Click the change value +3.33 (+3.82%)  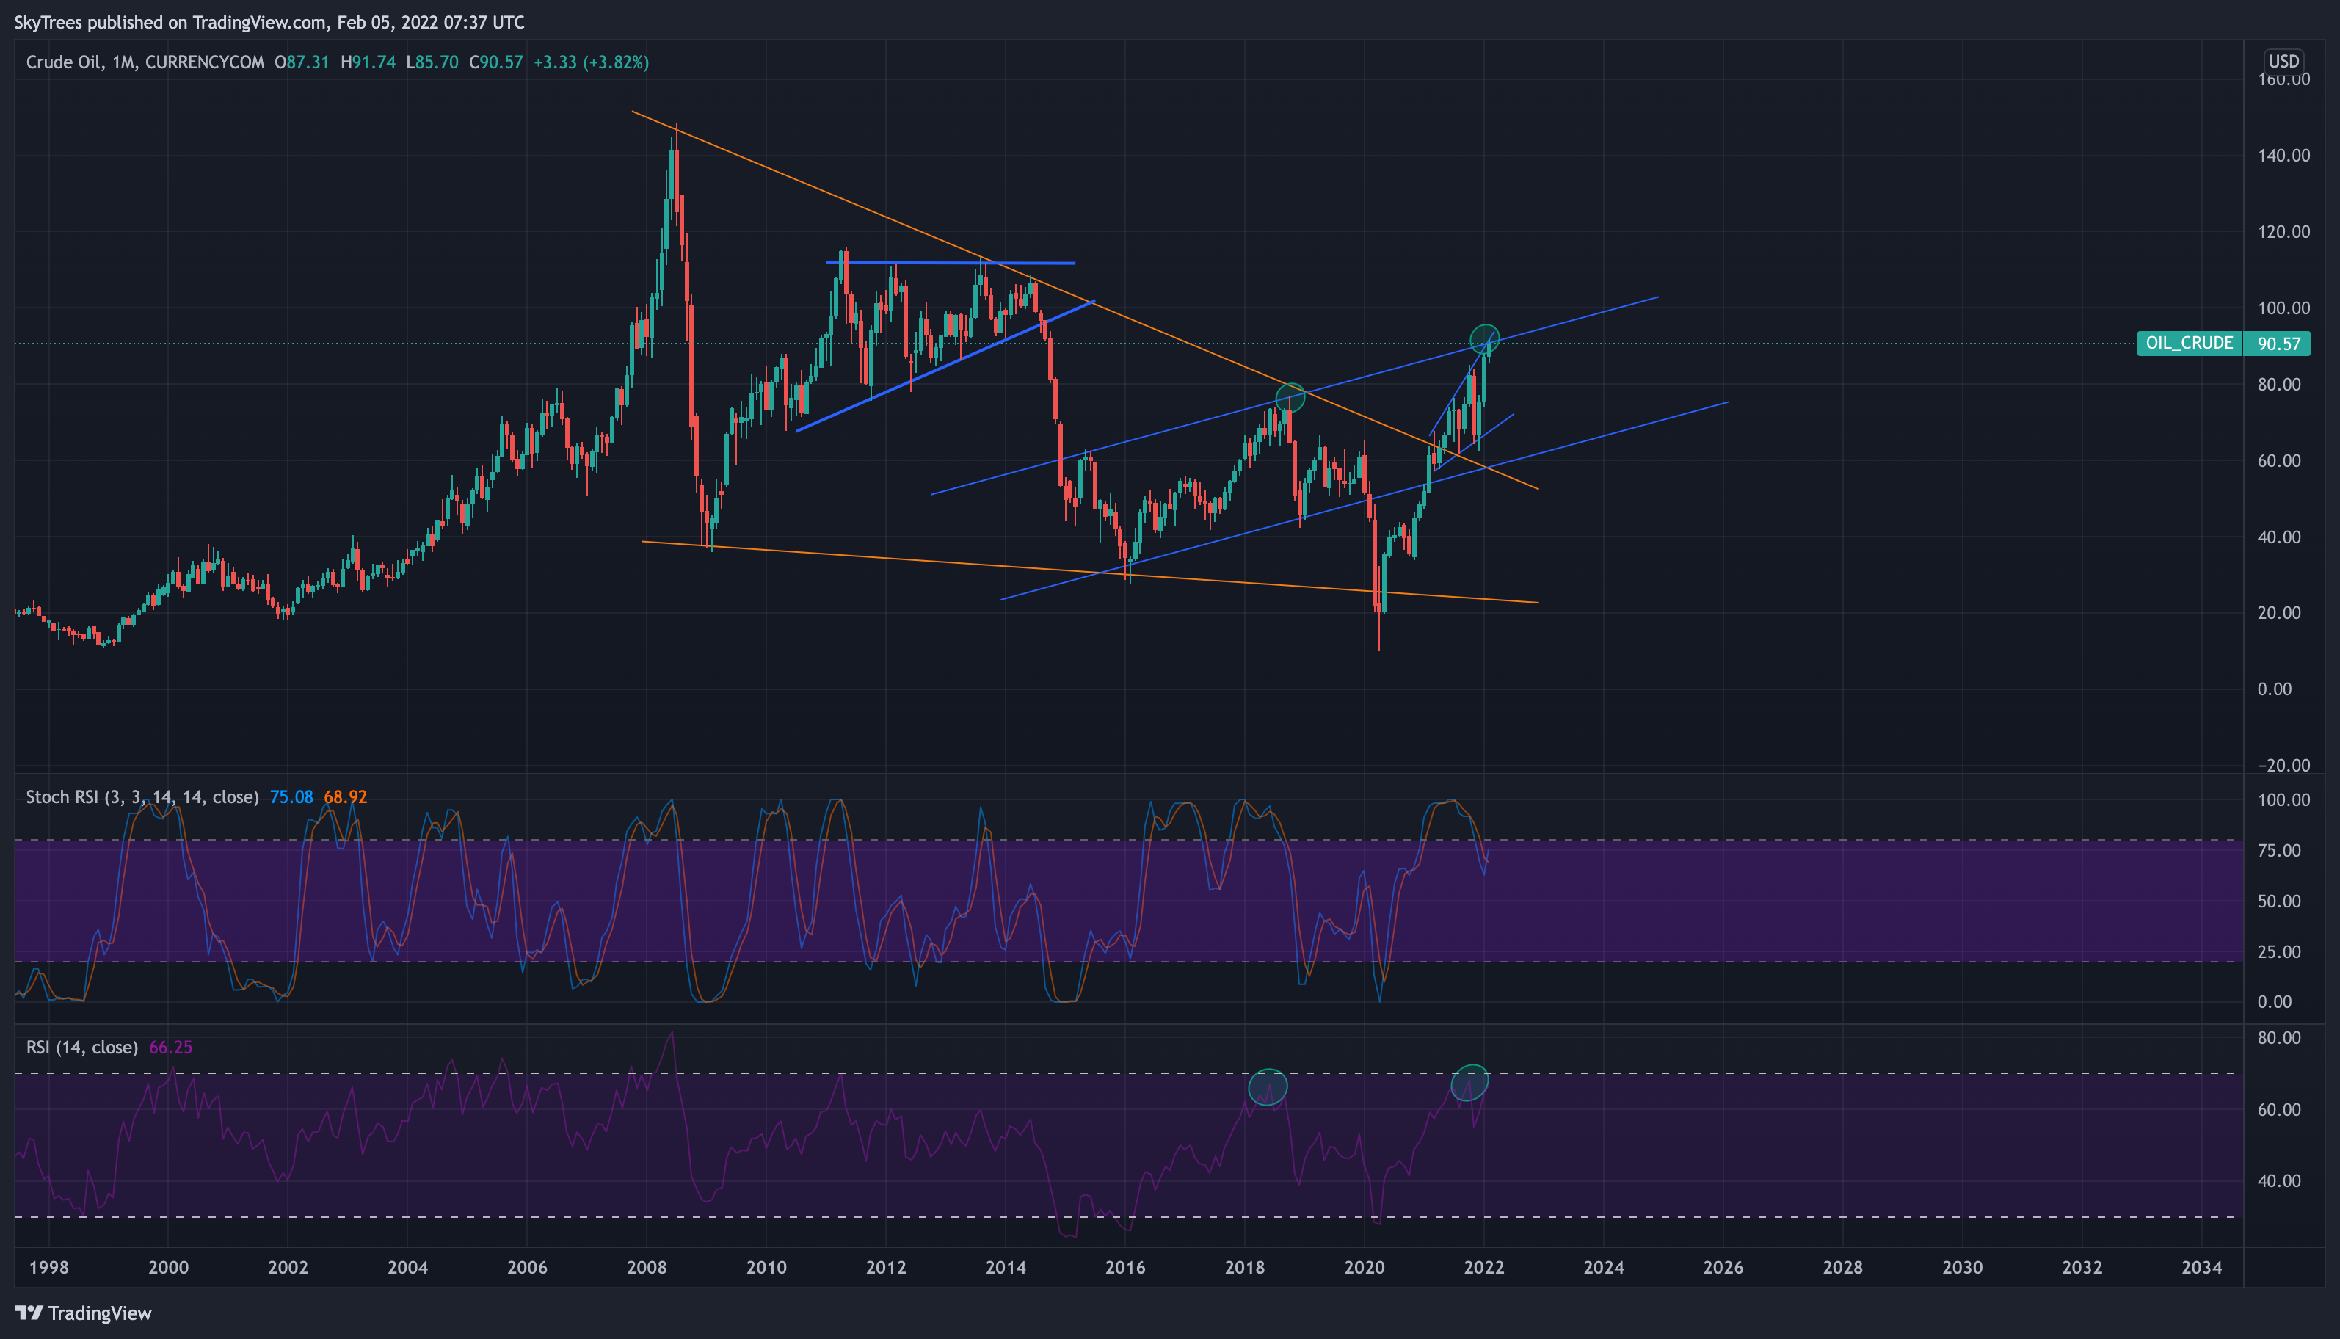(591, 62)
